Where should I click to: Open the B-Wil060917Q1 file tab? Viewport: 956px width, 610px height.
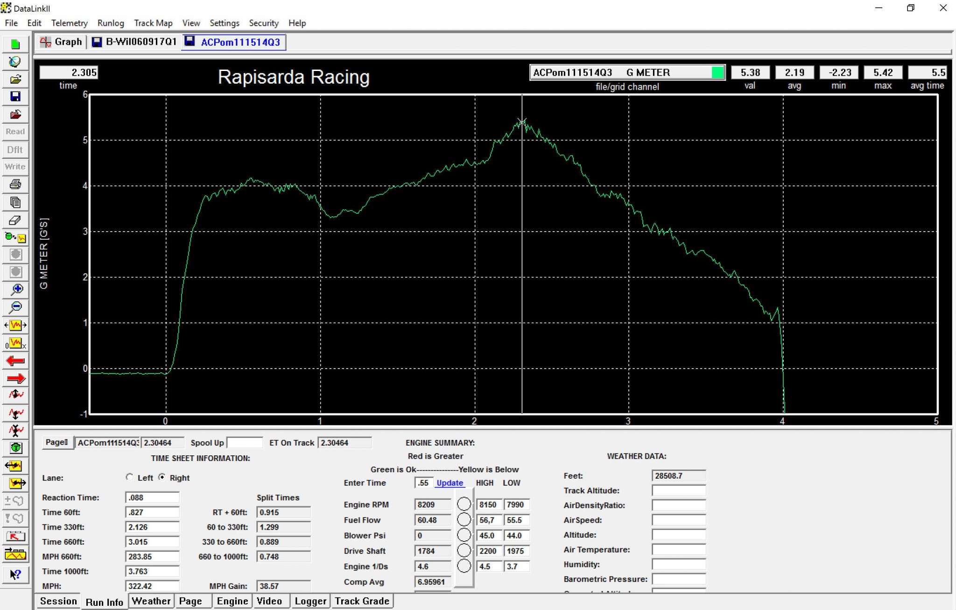tap(135, 42)
